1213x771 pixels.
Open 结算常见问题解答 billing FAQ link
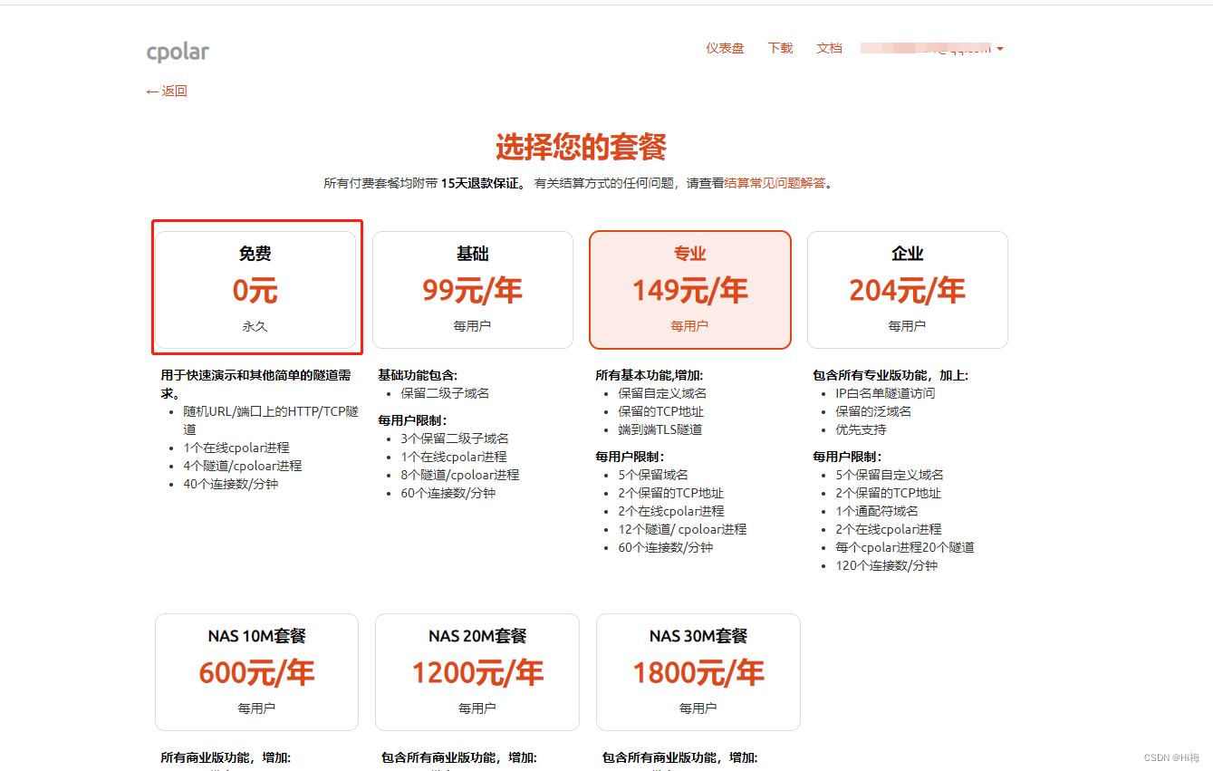[775, 183]
